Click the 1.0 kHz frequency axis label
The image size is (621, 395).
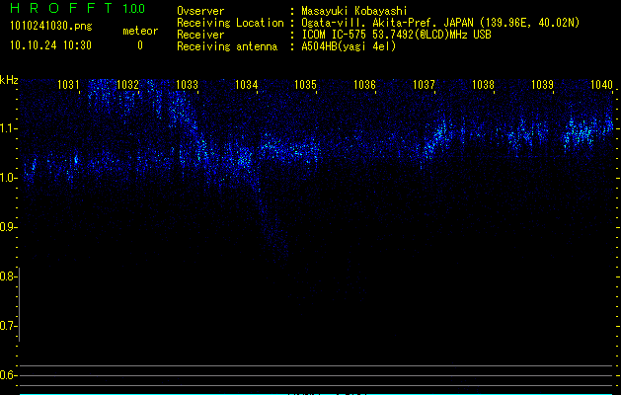[7, 178]
